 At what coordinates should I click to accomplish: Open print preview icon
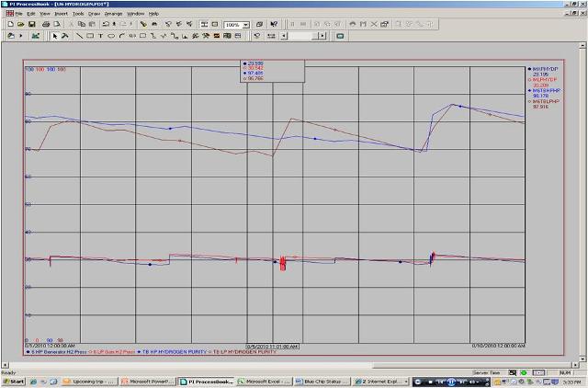pyautogui.click(x=56, y=25)
